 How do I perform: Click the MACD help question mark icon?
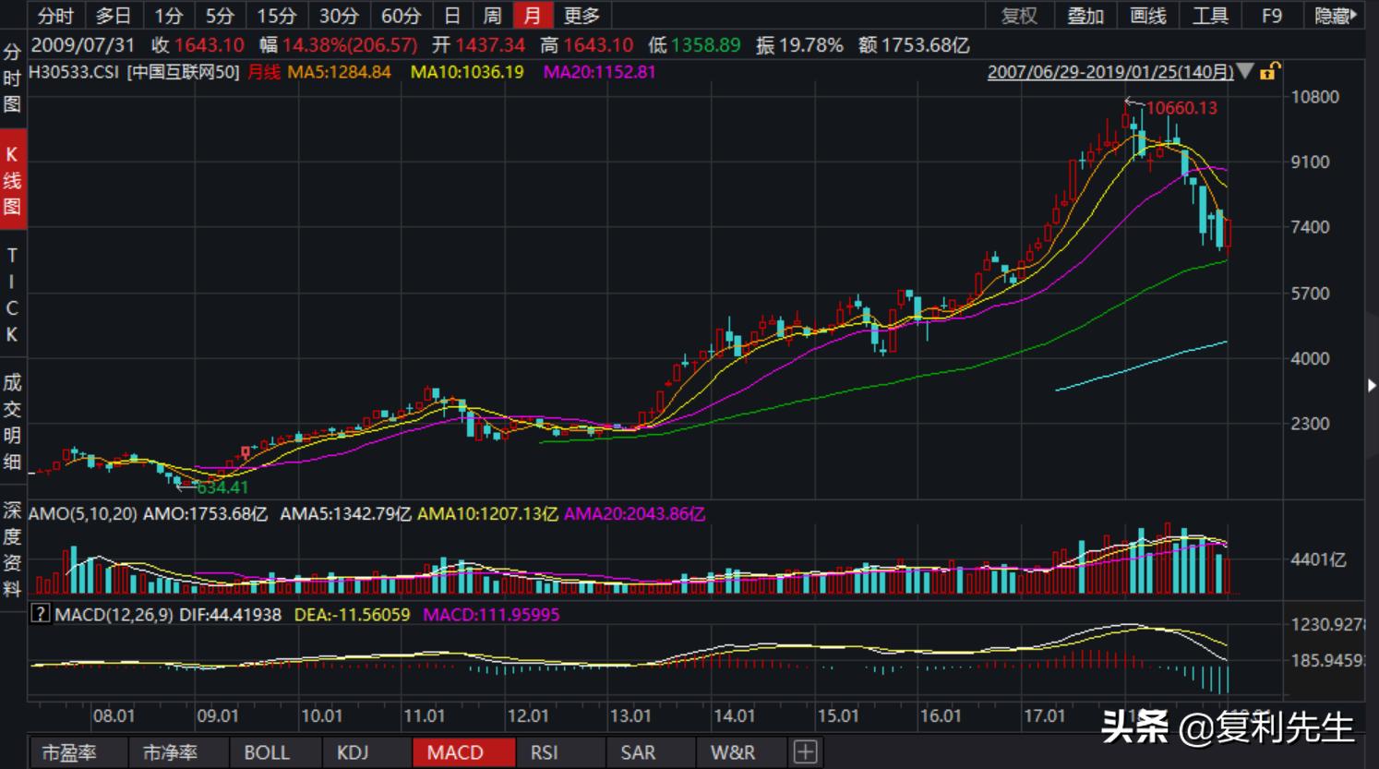pos(40,614)
